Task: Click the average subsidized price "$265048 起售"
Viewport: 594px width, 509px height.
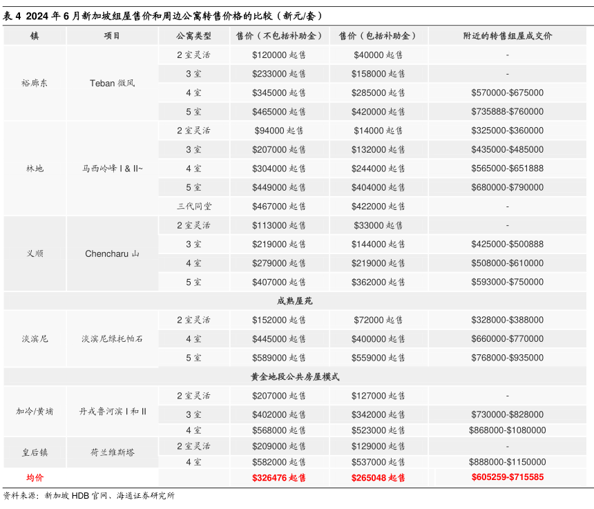Action: coord(378,478)
